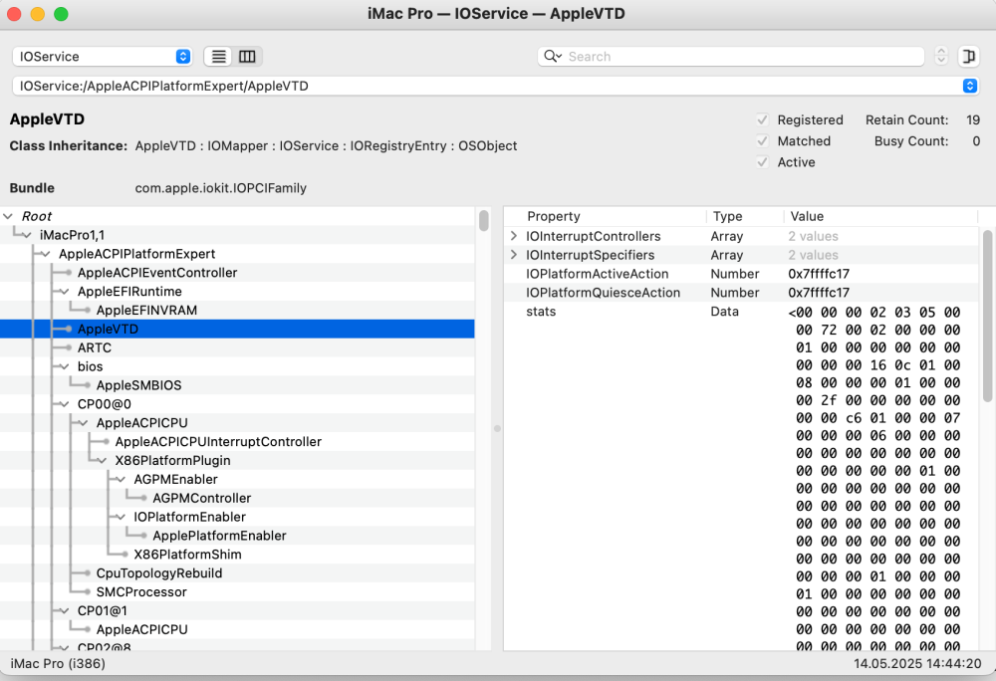Image resolution: width=996 pixels, height=681 pixels.
Task: Collapse the Root node
Action: click(8, 216)
